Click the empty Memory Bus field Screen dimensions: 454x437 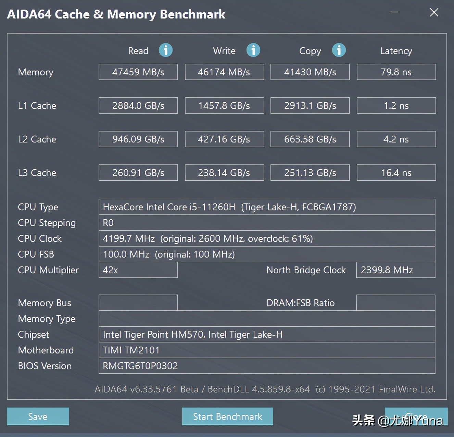point(138,303)
